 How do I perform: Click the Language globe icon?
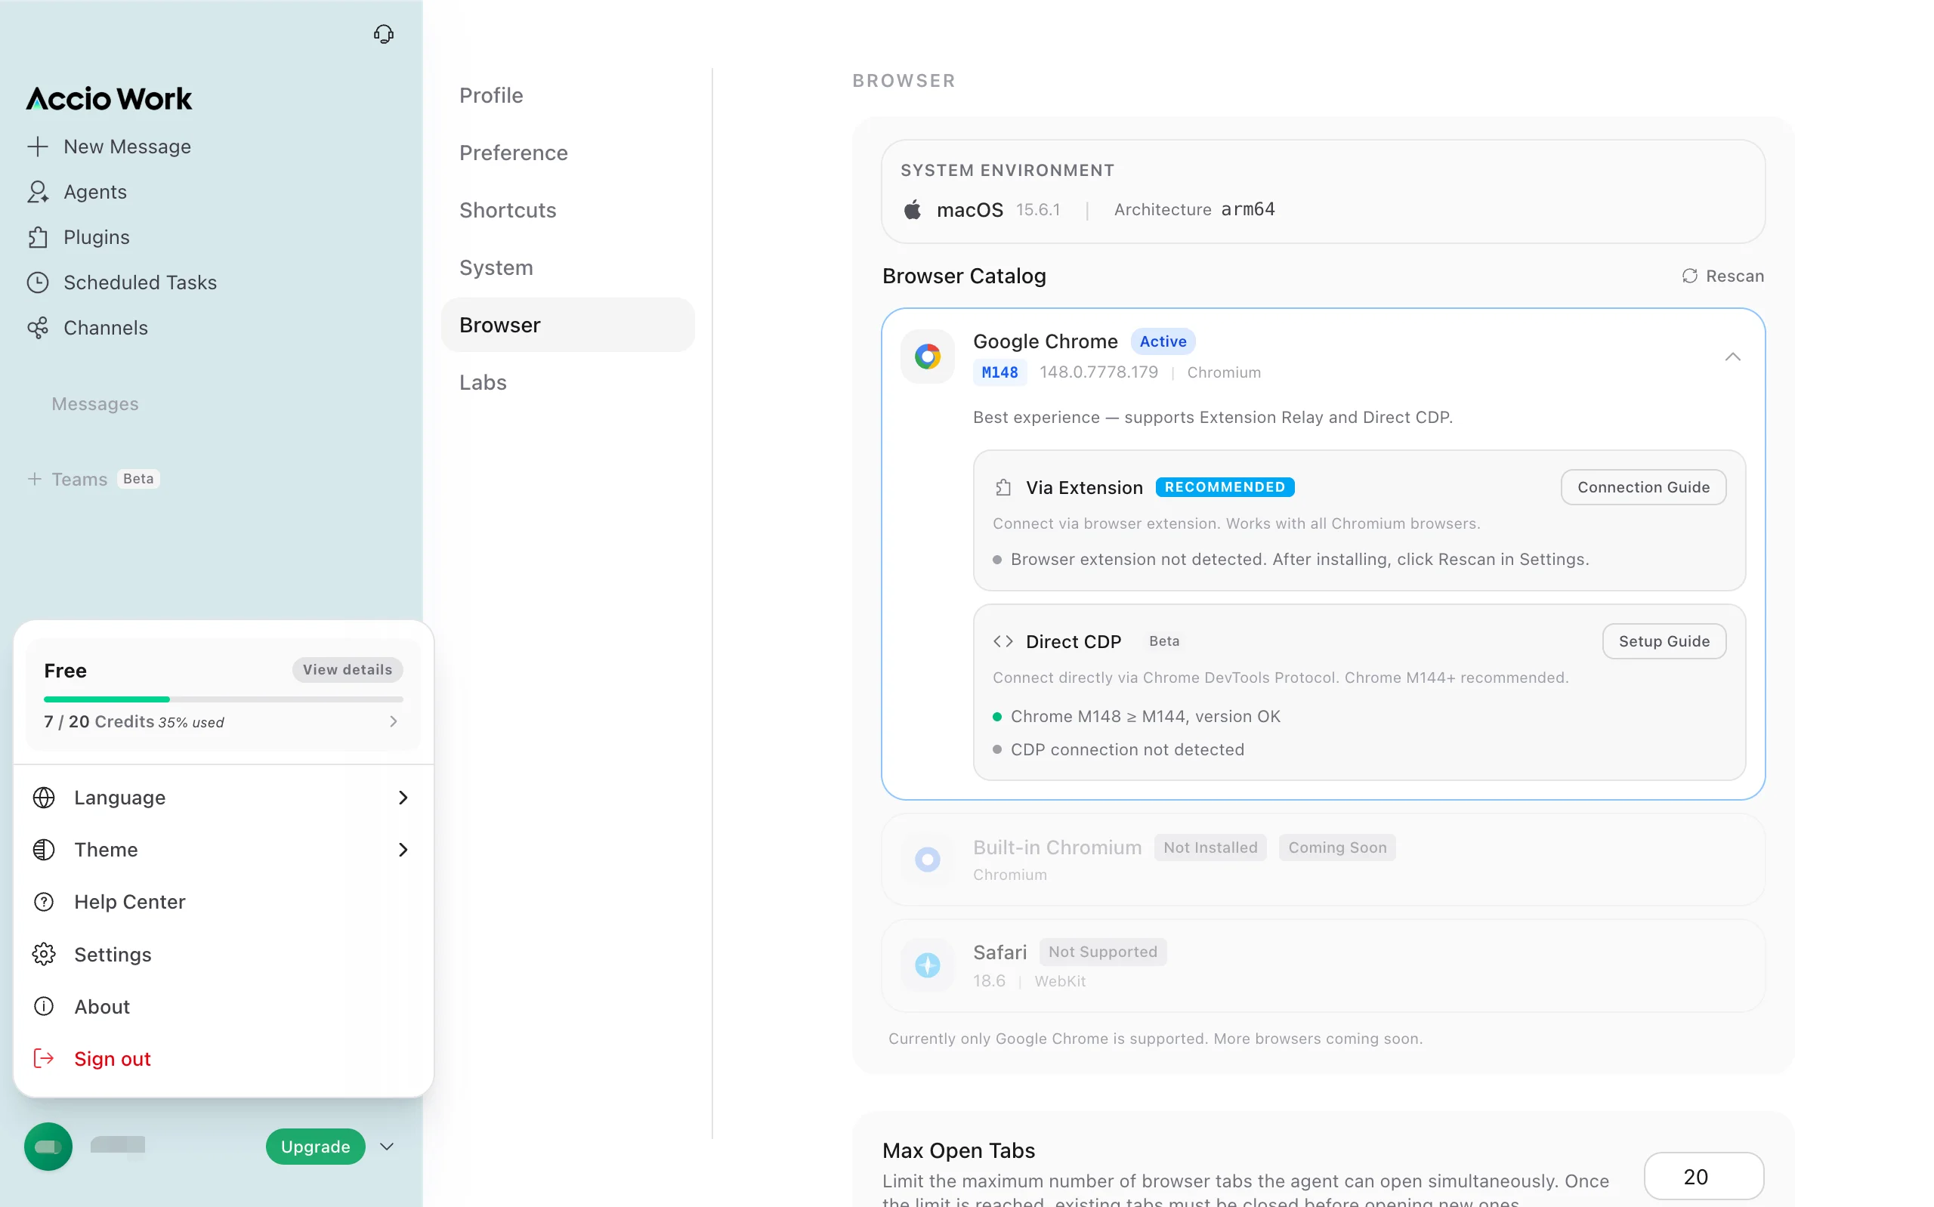[44, 798]
